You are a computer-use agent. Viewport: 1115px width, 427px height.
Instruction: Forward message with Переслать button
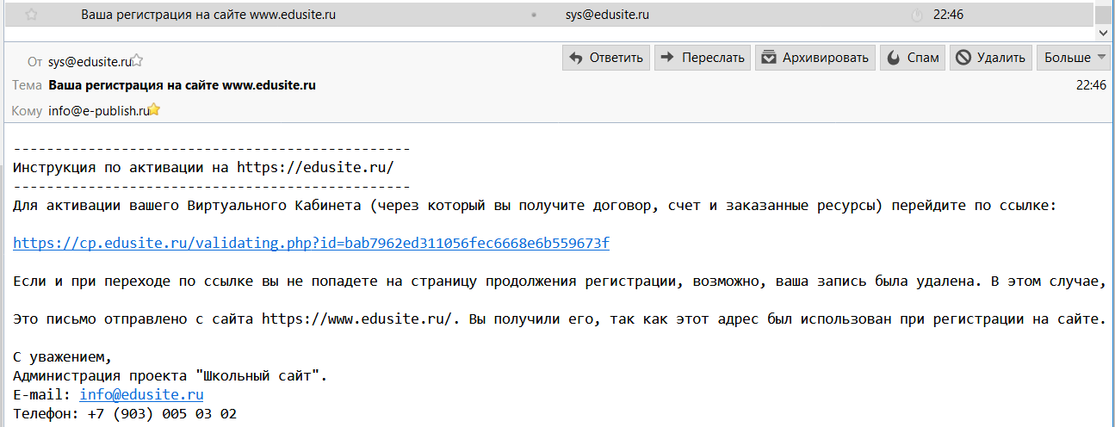pos(703,58)
